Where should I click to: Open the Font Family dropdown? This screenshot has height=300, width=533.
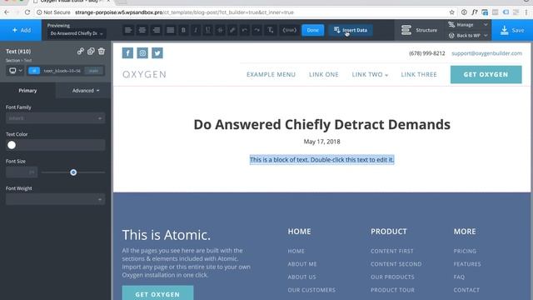[55, 118]
